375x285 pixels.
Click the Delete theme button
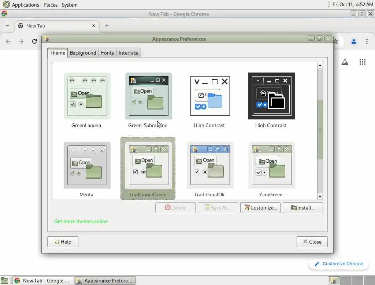click(175, 208)
